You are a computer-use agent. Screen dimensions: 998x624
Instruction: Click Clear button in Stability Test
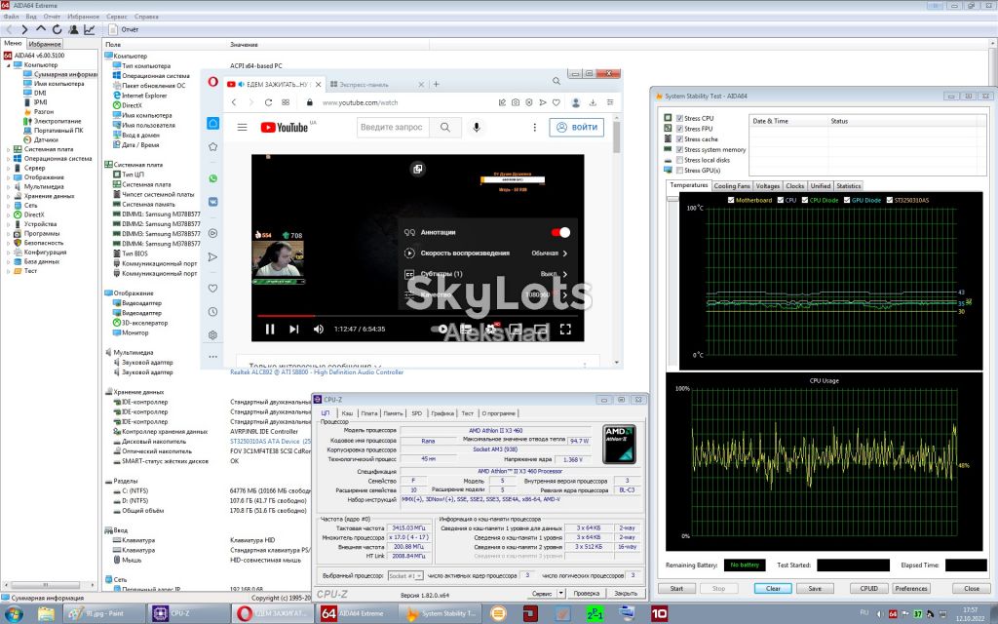(773, 588)
